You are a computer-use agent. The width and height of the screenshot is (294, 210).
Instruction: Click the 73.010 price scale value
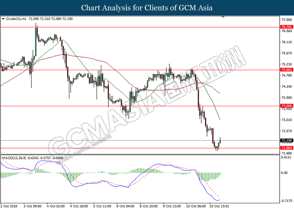287,120
